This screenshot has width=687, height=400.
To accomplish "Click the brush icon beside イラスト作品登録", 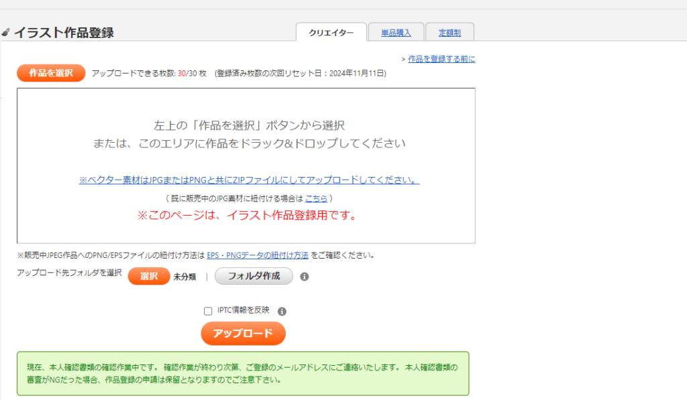I will 5,32.
